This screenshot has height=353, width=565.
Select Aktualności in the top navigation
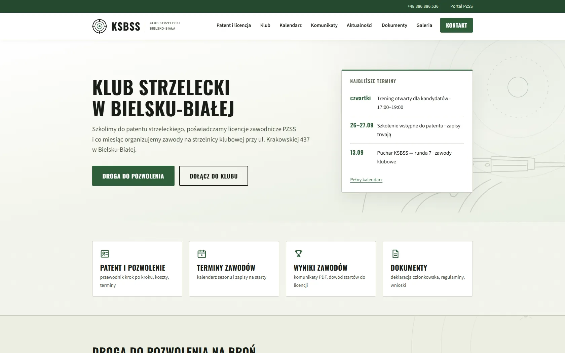pos(360,25)
